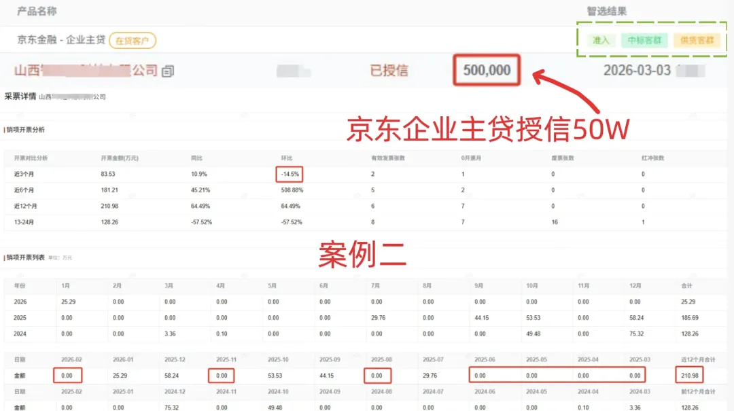Click 3.36 under 3月 for 2024

(x=170, y=334)
